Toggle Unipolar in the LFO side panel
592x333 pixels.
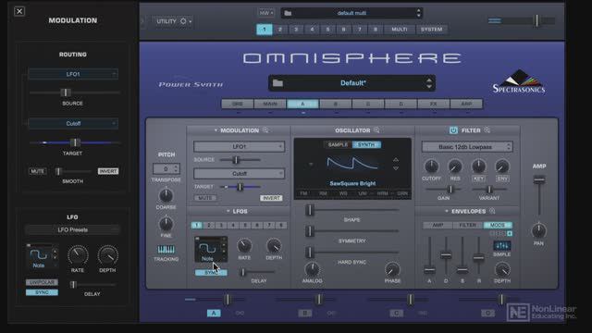pyautogui.click(x=42, y=282)
